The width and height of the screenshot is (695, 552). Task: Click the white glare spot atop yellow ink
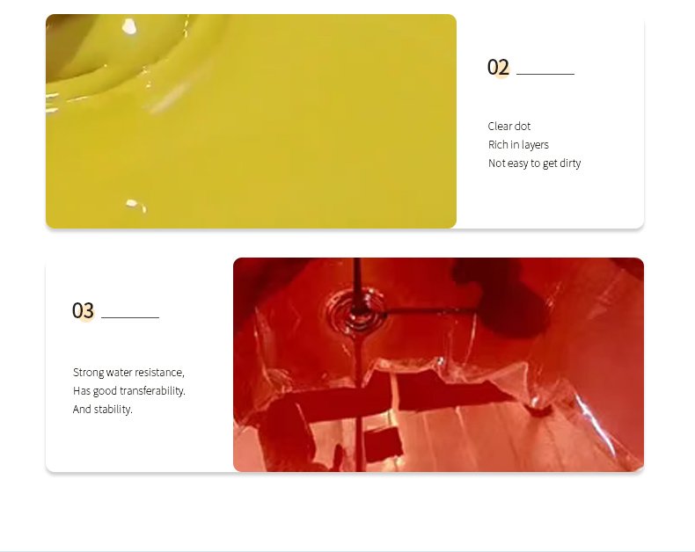[129, 26]
